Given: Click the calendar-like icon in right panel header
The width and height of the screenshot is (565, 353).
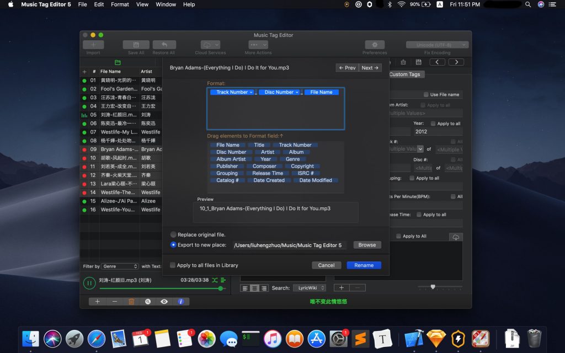Looking at the screenshot, I should (x=403, y=62).
